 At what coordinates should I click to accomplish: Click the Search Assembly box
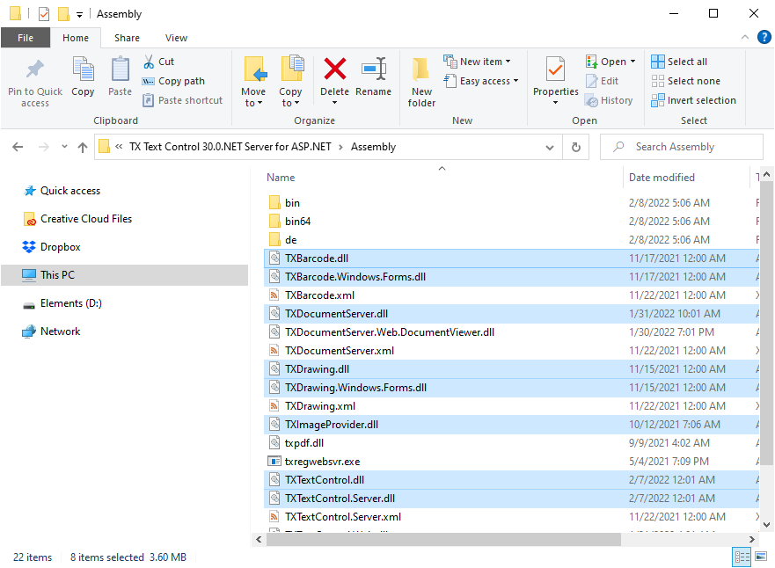click(682, 147)
